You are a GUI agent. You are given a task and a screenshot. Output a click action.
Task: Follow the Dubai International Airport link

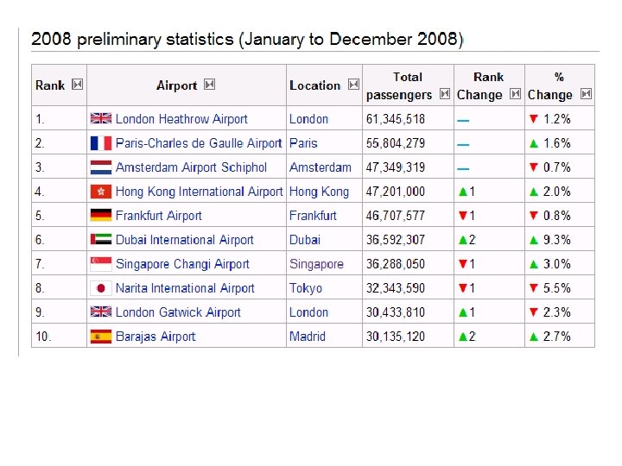(x=185, y=240)
